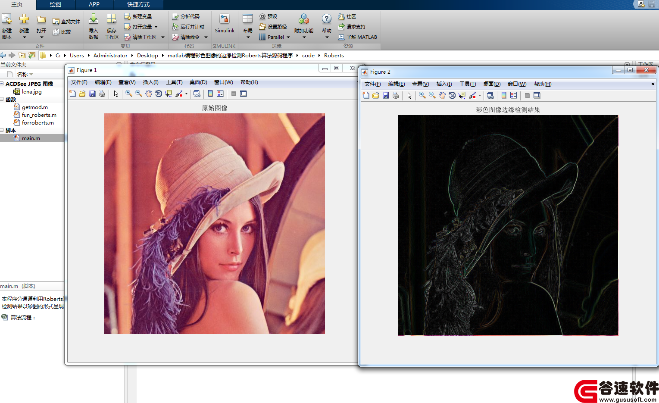659x403 pixels.
Task: Collapse the 函数 (functions) group
Action: click(x=2, y=99)
